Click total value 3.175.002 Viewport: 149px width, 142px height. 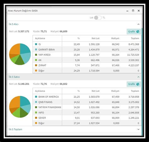[x=134, y=102]
